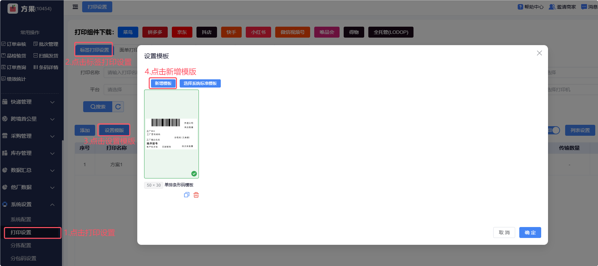Click the 采购管理 menu icon
Viewport: 598px width, 266px height.
5,136
